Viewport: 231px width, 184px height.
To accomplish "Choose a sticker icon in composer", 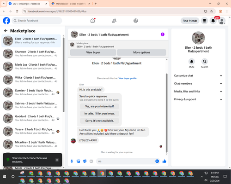I will pyautogui.click(x=85, y=161).
